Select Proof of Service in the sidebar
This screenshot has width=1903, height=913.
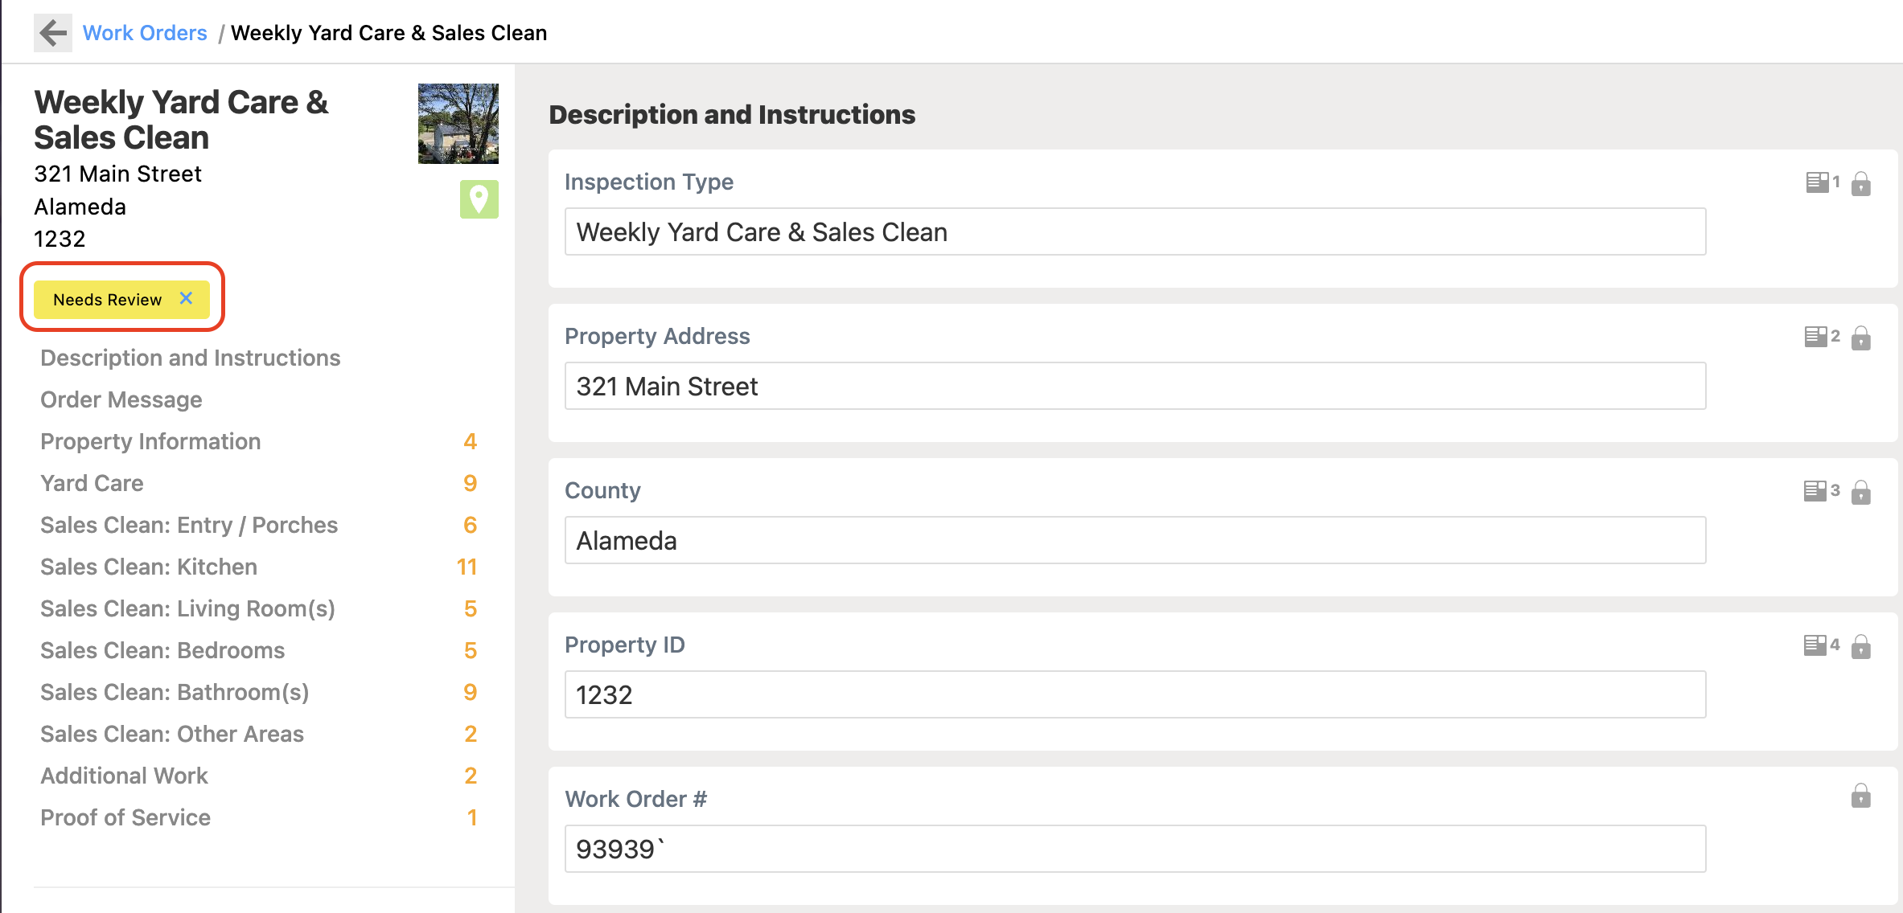pos(125,817)
